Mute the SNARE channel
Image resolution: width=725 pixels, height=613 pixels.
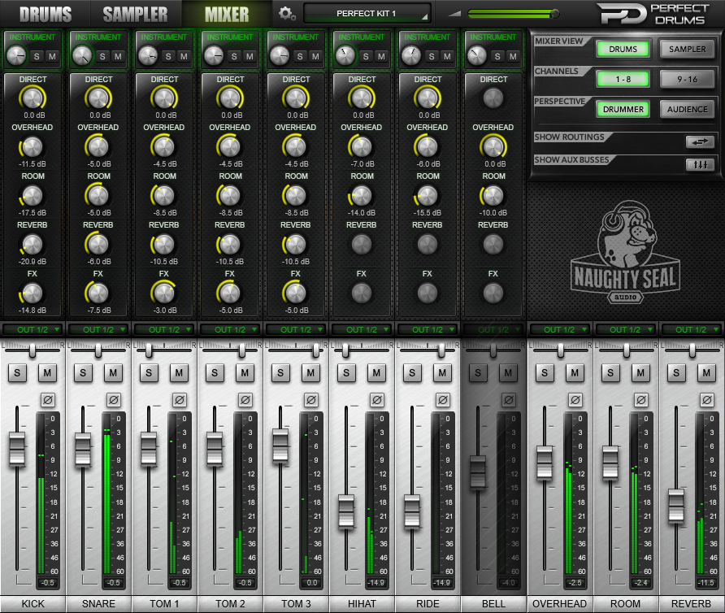click(113, 373)
